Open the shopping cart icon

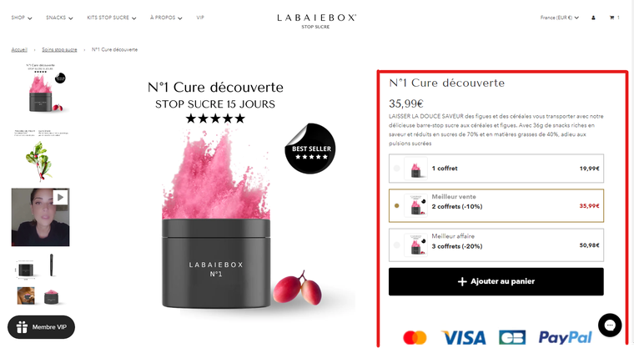pos(611,18)
